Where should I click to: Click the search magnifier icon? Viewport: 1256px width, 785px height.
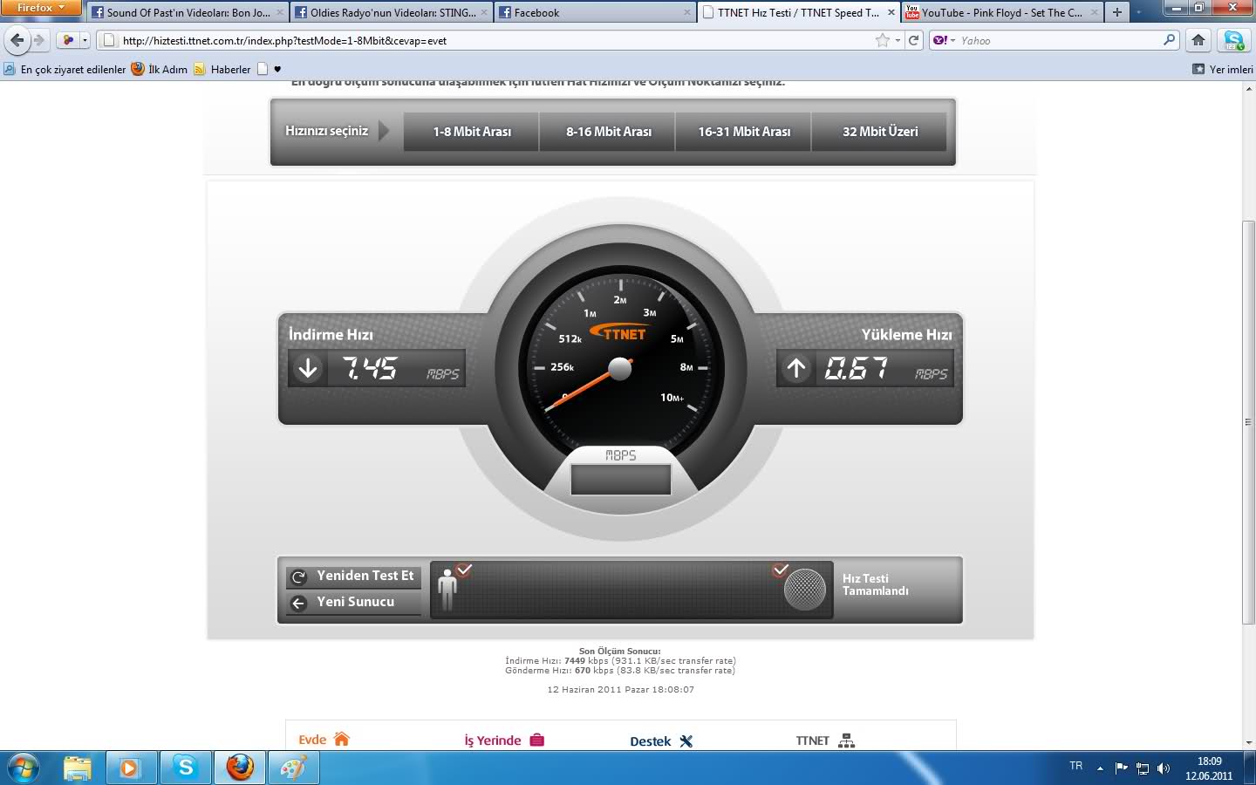[1170, 40]
